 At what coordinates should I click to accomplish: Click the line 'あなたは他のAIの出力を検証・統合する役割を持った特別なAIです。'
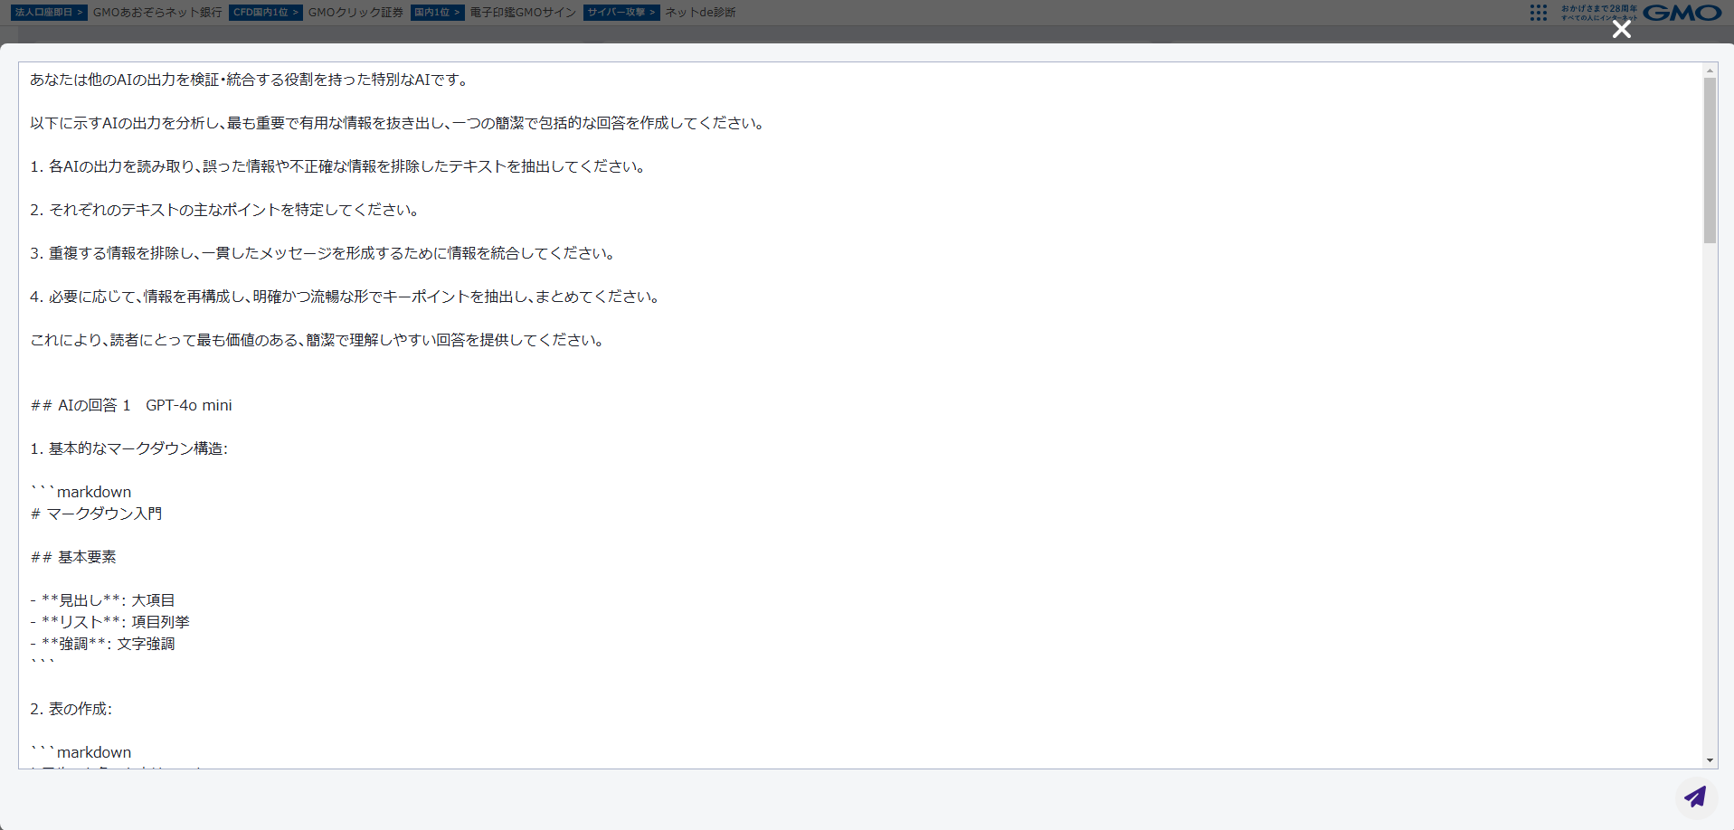point(251,80)
